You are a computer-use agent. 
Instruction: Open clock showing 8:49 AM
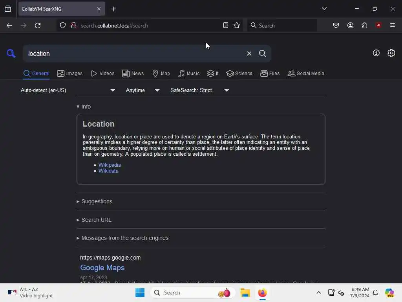pos(360,293)
